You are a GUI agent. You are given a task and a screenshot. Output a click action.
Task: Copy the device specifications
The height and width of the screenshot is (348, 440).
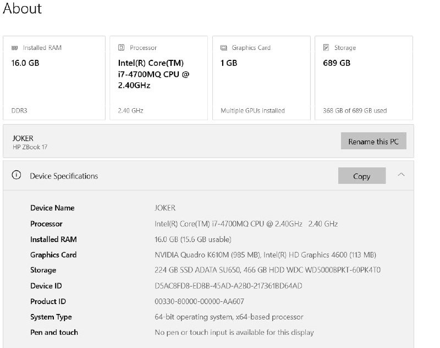tap(361, 176)
